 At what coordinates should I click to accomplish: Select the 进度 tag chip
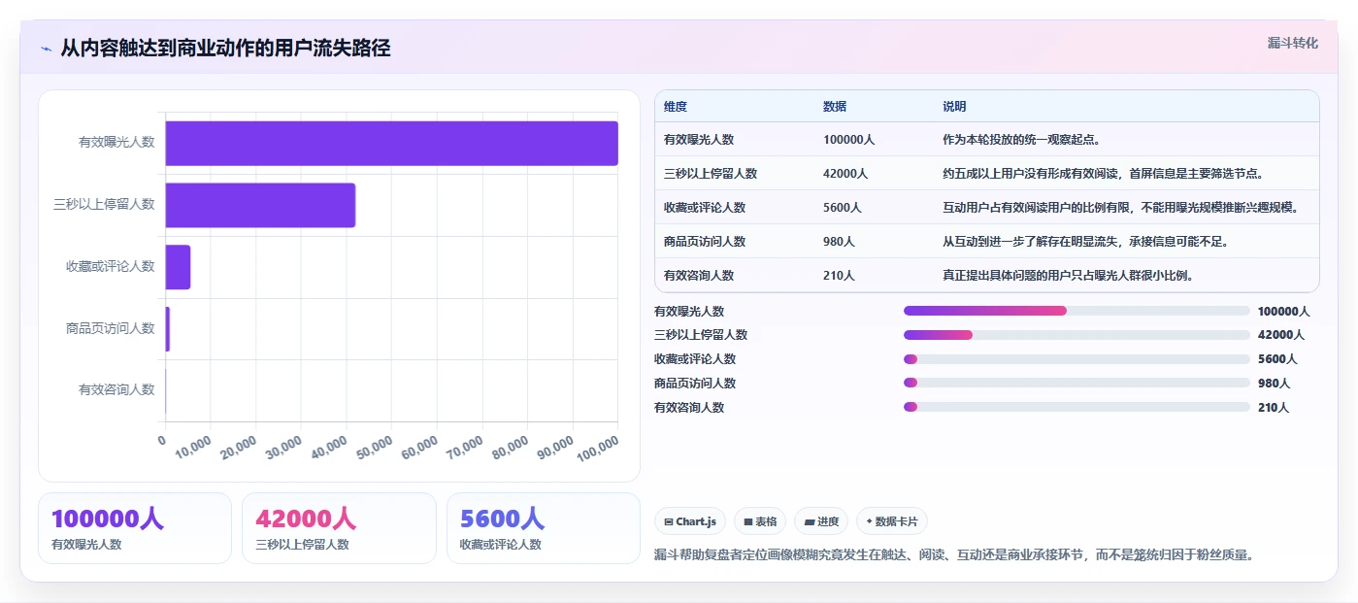[x=821, y=521]
